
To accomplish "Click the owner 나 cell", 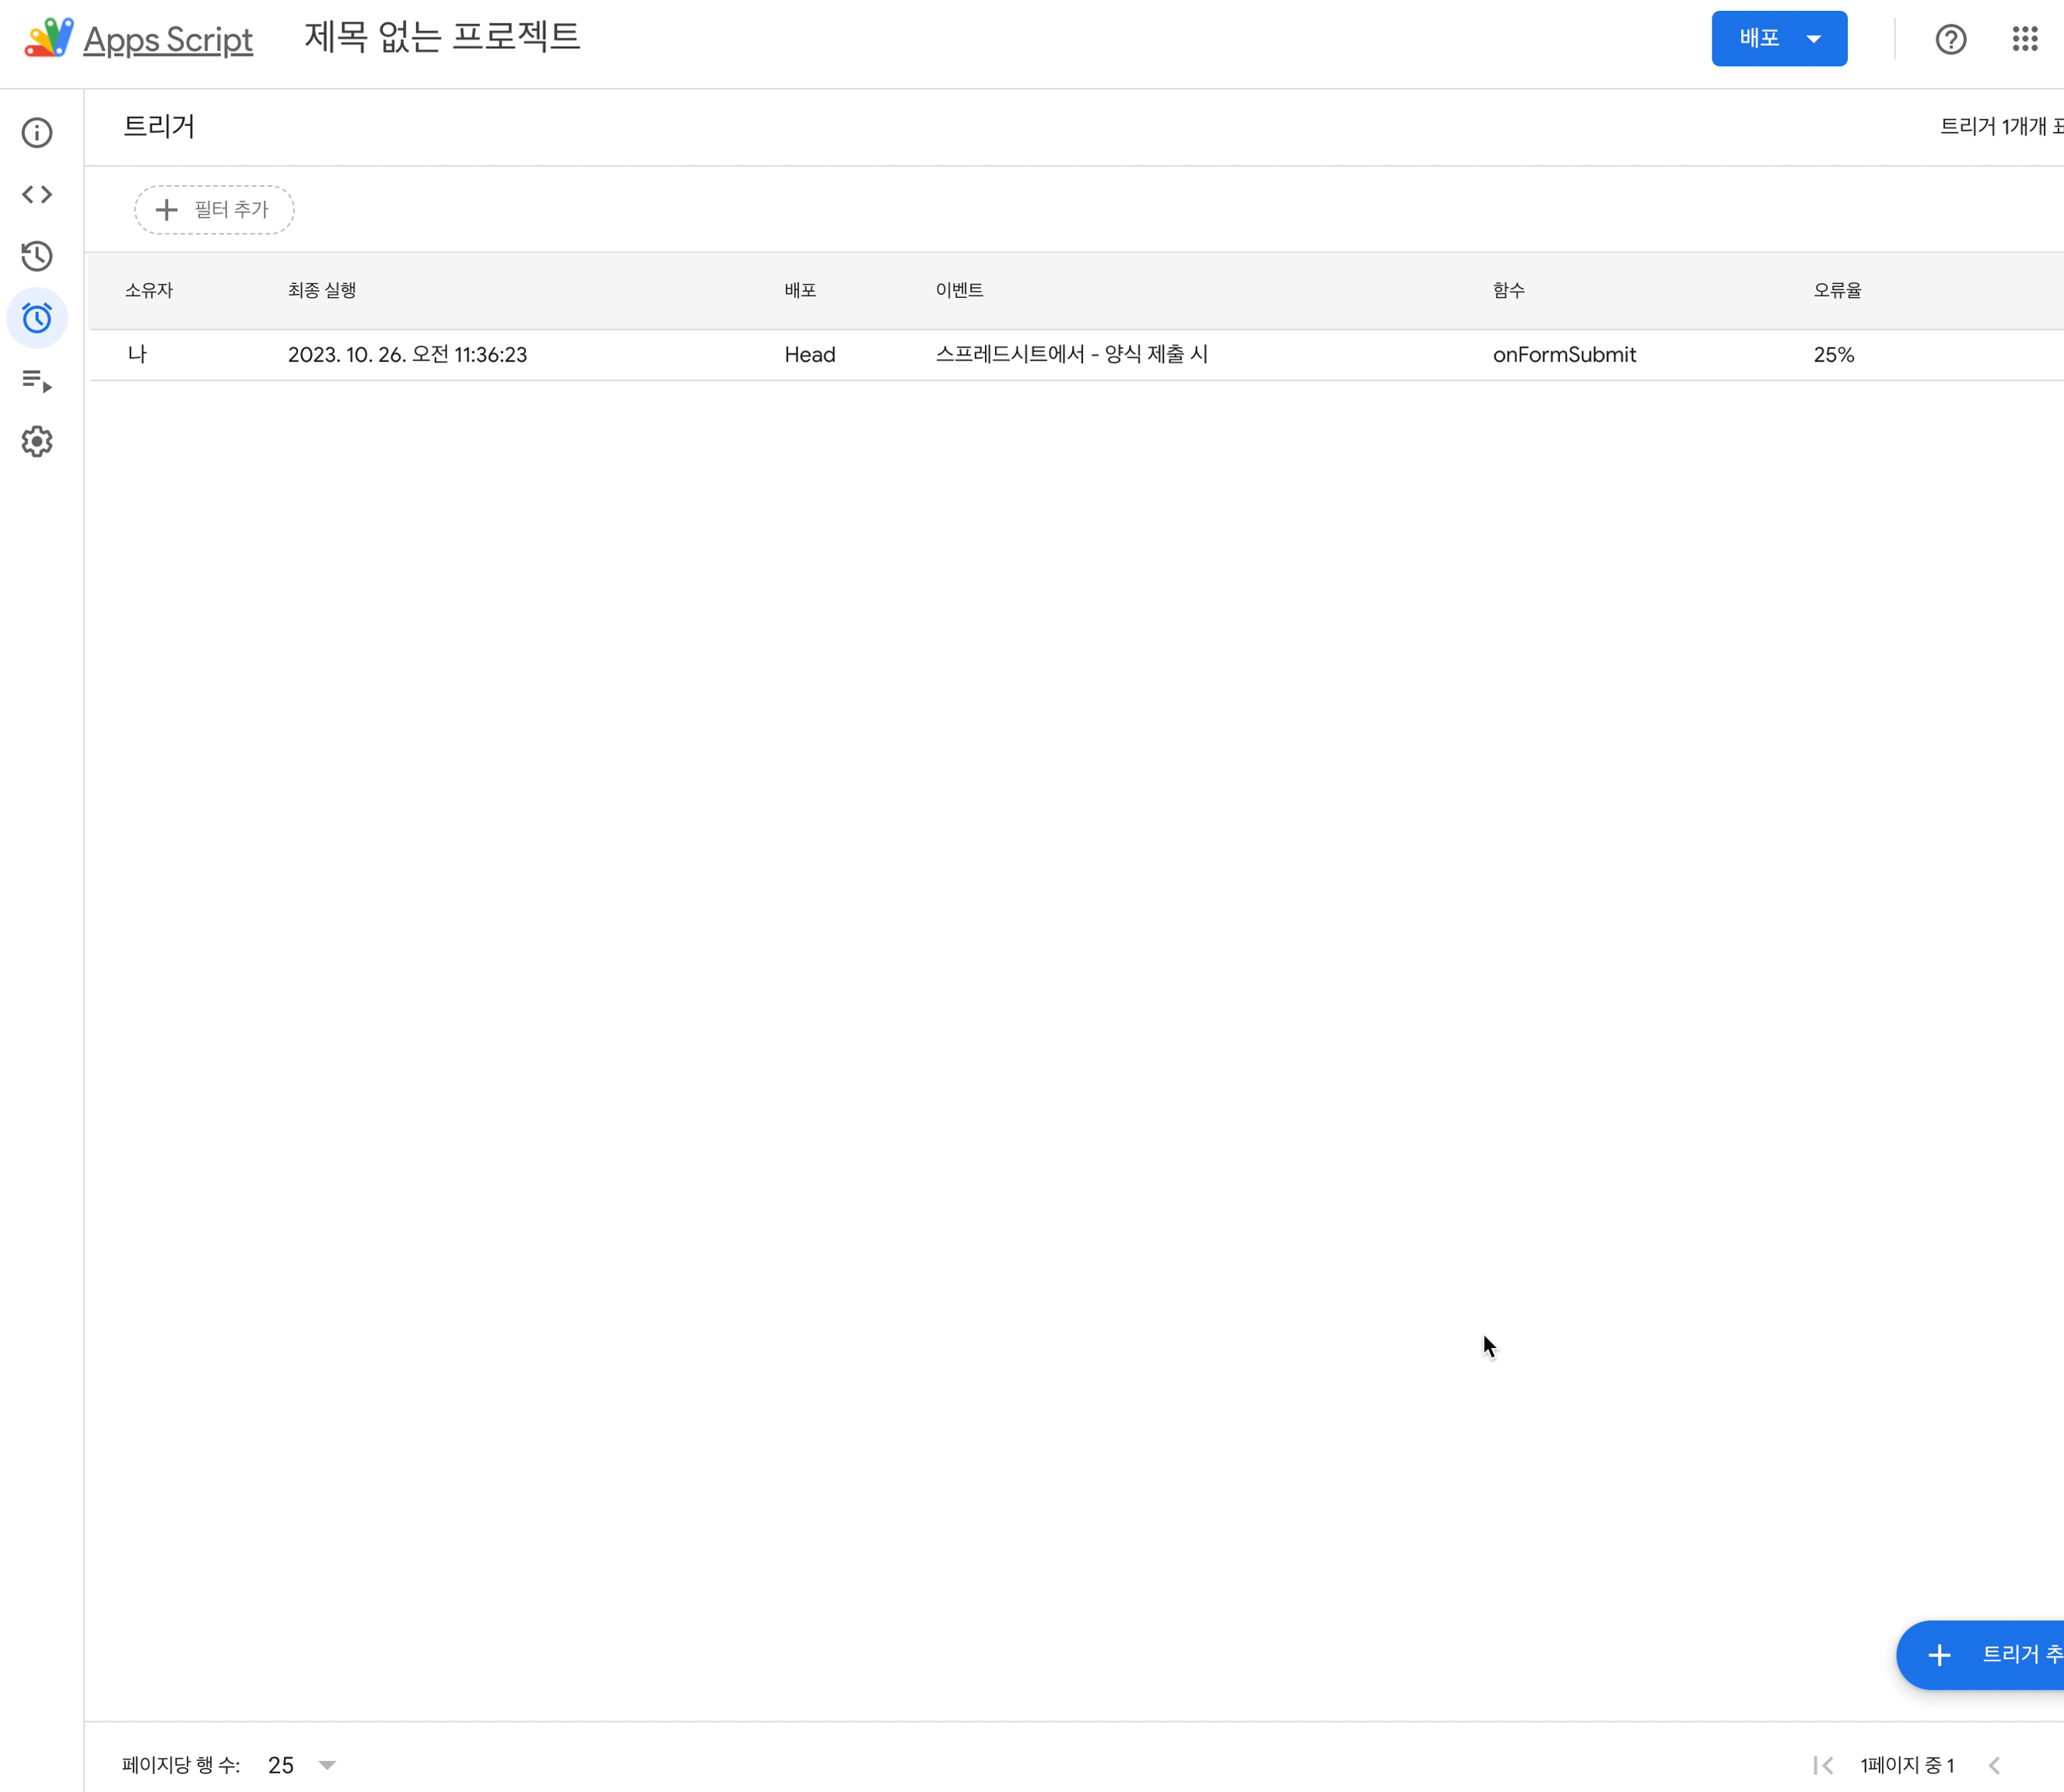I will (137, 355).
